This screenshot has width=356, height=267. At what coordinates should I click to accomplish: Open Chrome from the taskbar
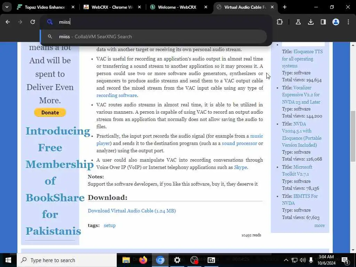click(x=160, y=260)
